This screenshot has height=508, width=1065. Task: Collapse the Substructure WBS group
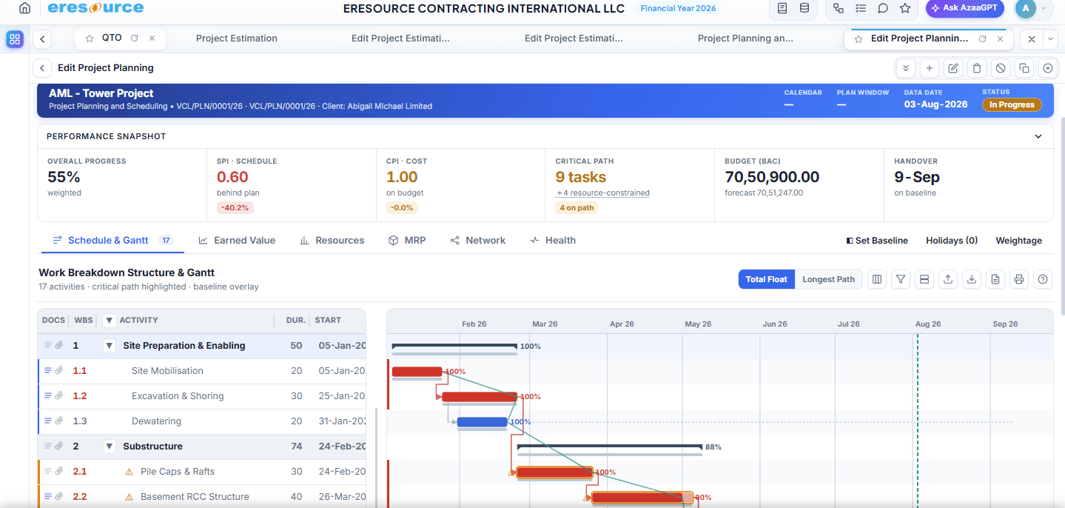pos(110,447)
